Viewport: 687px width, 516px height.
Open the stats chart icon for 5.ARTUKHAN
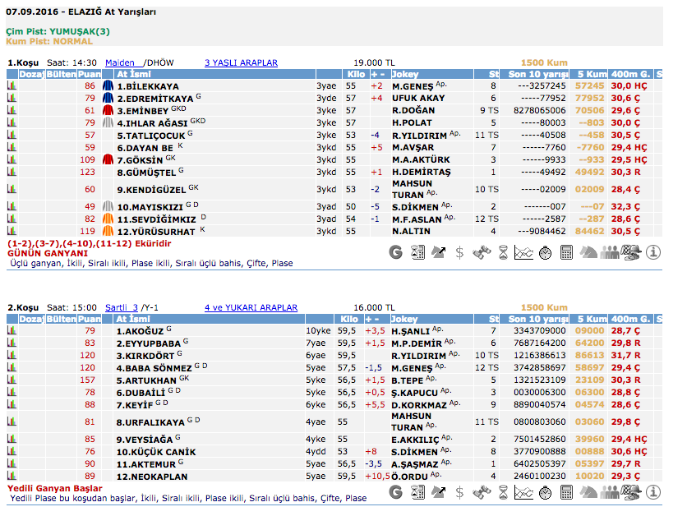click(12, 380)
